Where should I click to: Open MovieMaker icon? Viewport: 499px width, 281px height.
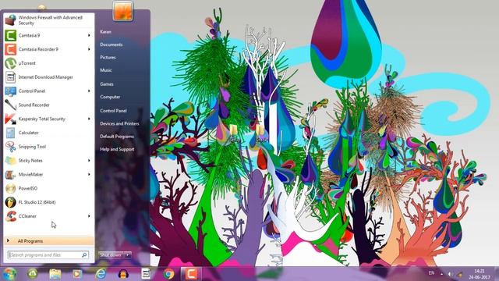tap(10, 175)
